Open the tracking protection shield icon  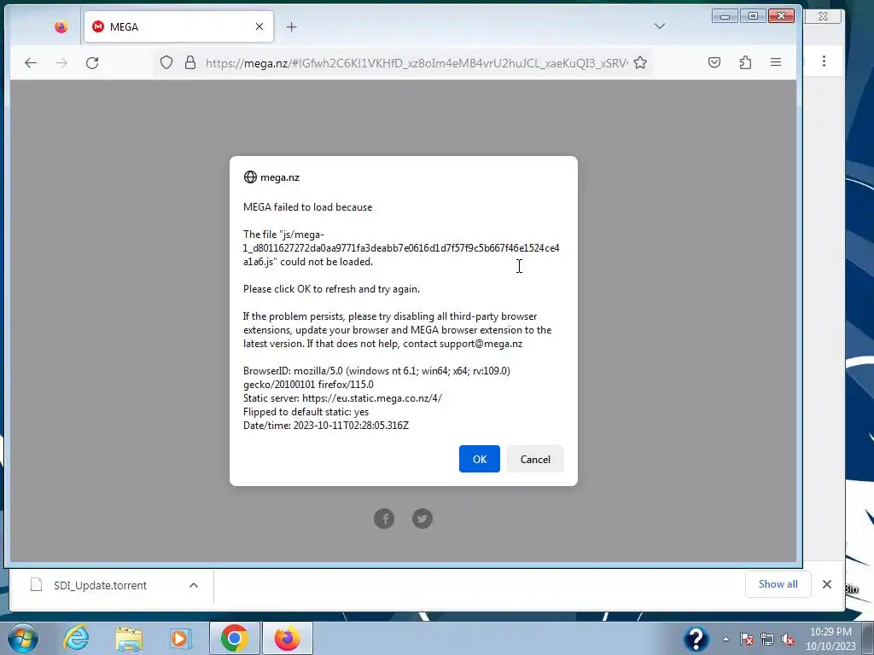pyautogui.click(x=166, y=62)
